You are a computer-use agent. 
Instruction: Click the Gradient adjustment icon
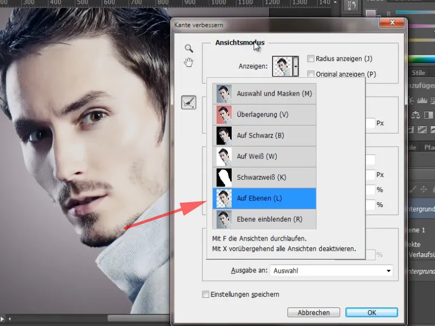(x=422, y=129)
